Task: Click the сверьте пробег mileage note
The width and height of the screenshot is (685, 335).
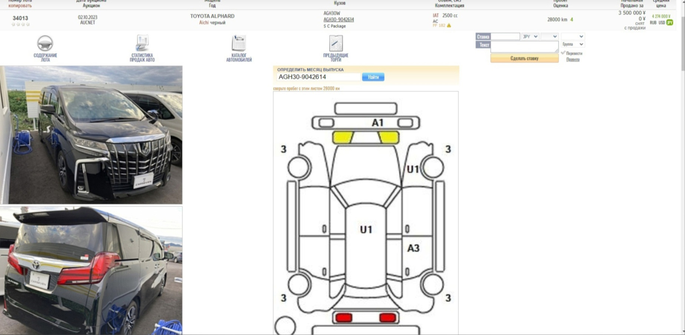Action: point(306,88)
